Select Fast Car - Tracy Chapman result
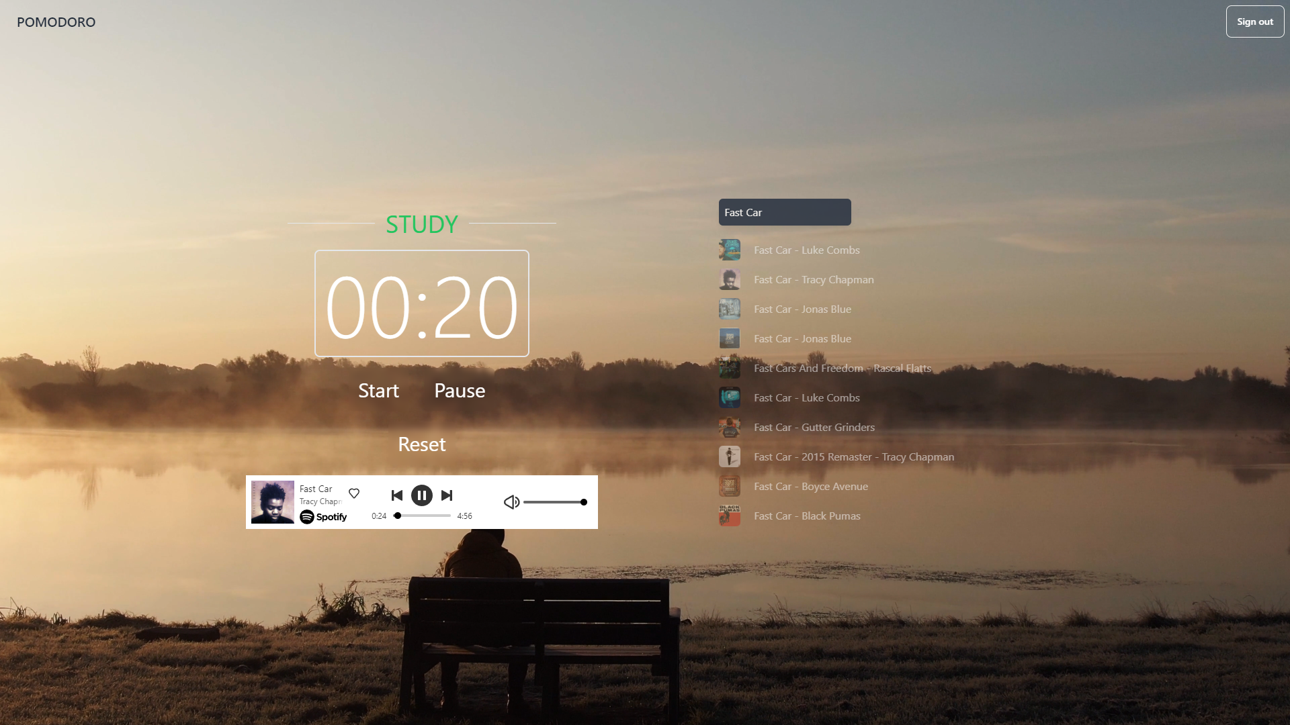Image resolution: width=1290 pixels, height=725 pixels. point(813,279)
